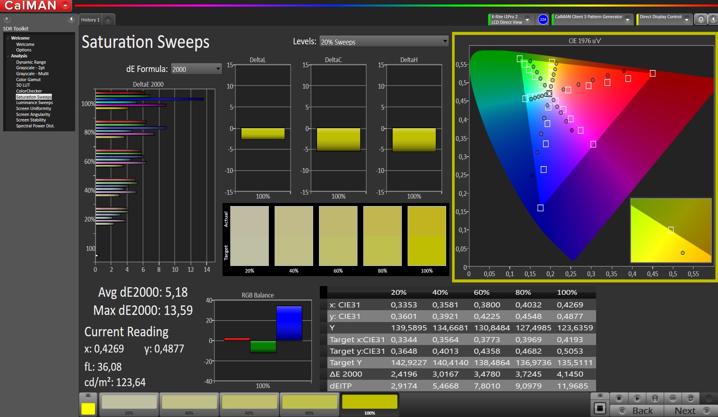Image resolution: width=718 pixels, height=417 pixels.
Task: Click the blue 224 meter indicator
Action: coord(543,19)
